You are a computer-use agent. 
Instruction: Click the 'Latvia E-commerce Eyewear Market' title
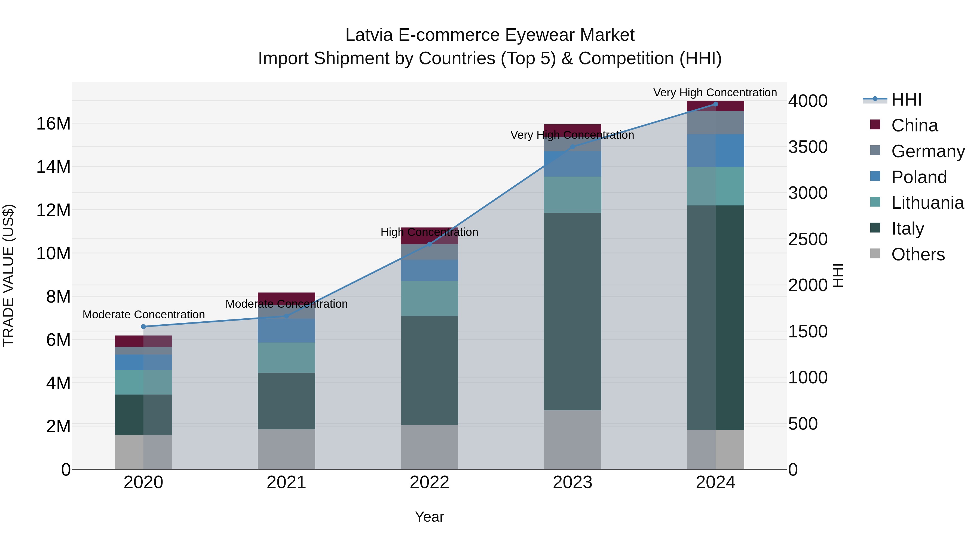click(490, 35)
